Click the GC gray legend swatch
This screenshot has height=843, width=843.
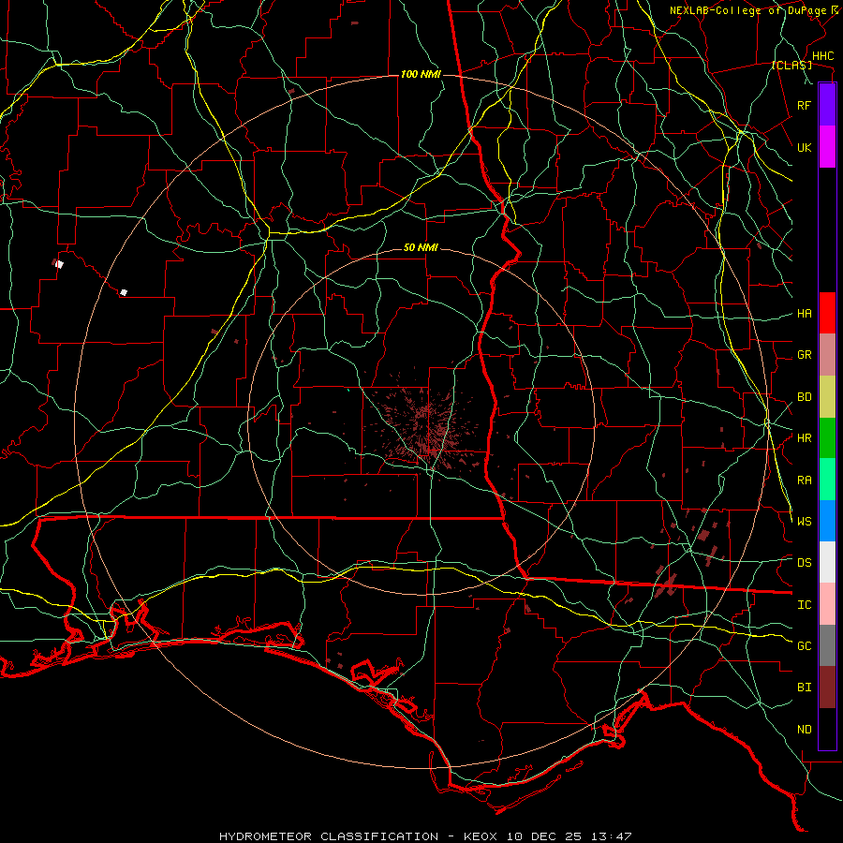(x=827, y=645)
